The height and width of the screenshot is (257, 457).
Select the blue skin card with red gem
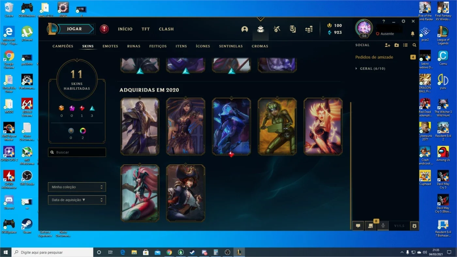(x=231, y=127)
